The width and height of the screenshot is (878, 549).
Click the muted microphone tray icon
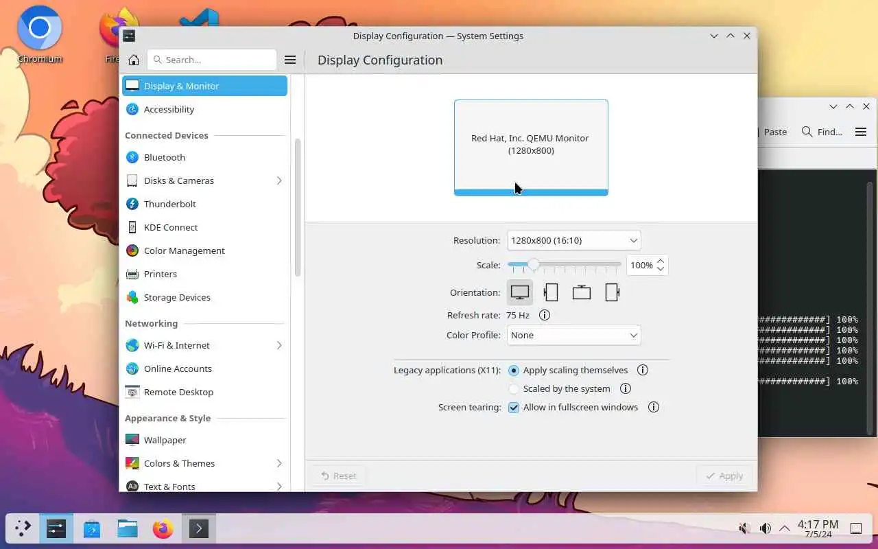tap(744, 528)
